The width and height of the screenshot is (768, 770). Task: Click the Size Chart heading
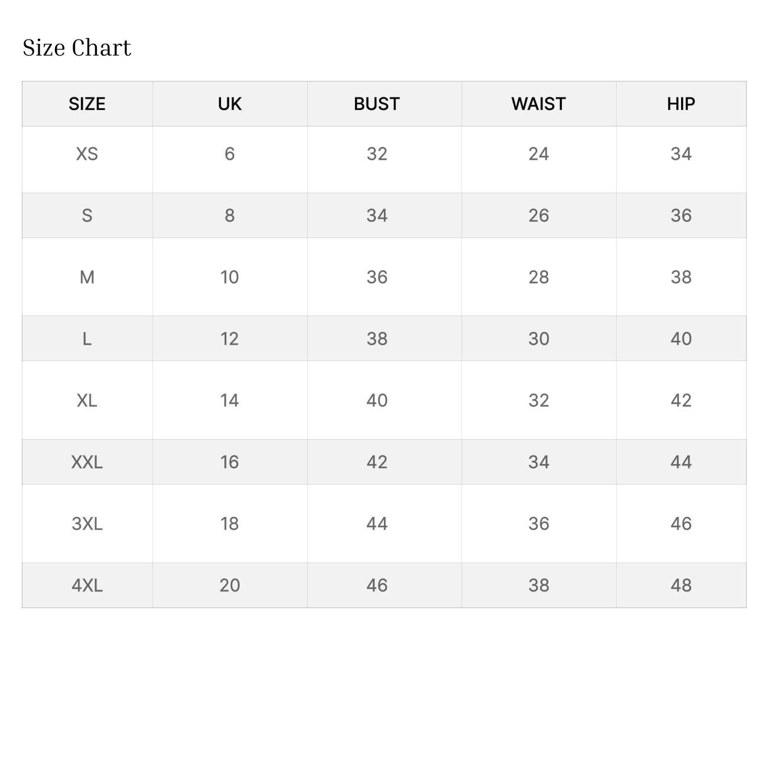coord(77,48)
